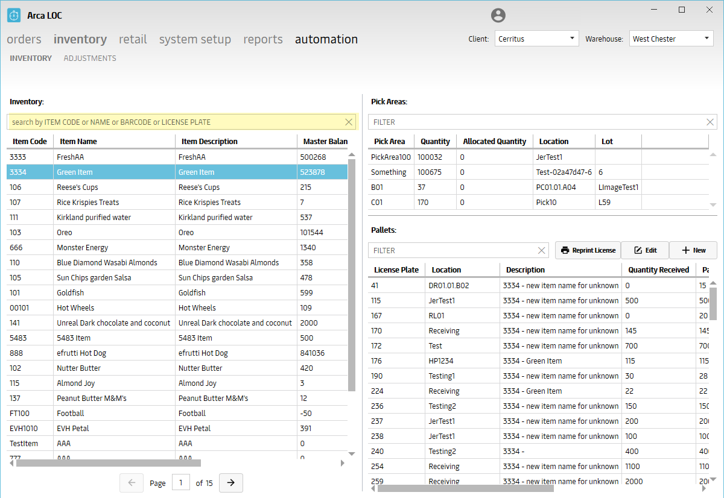Select the Almond Joy item row
Screen dimensions: 724x498
coord(177,383)
